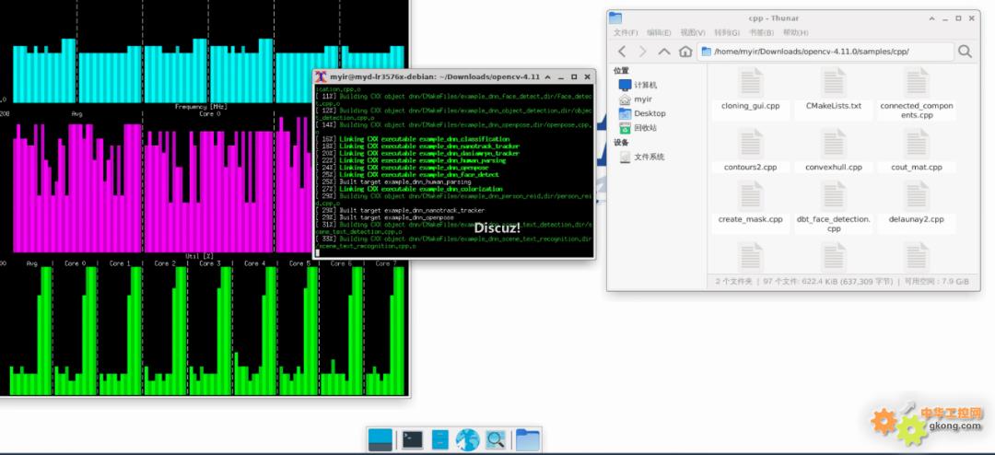995x455 pixels.
Task: Open 回收站 trash in sidebar
Action: [645, 127]
